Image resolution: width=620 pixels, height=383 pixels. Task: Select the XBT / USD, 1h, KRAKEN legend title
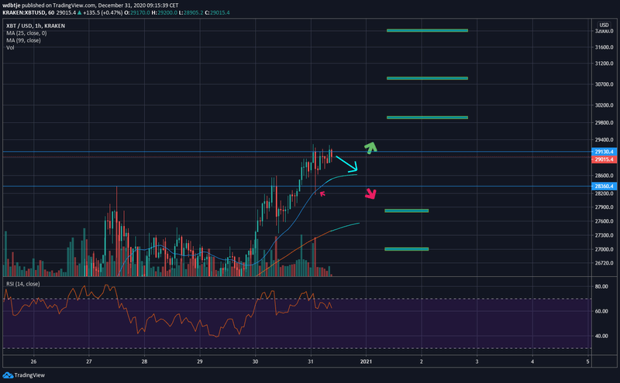pyautogui.click(x=36, y=26)
